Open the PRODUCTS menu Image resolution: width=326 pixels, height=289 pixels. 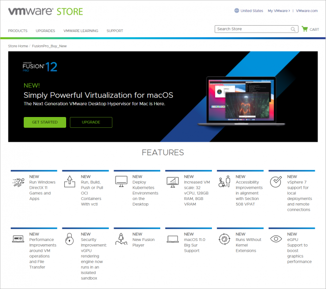point(18,31)
